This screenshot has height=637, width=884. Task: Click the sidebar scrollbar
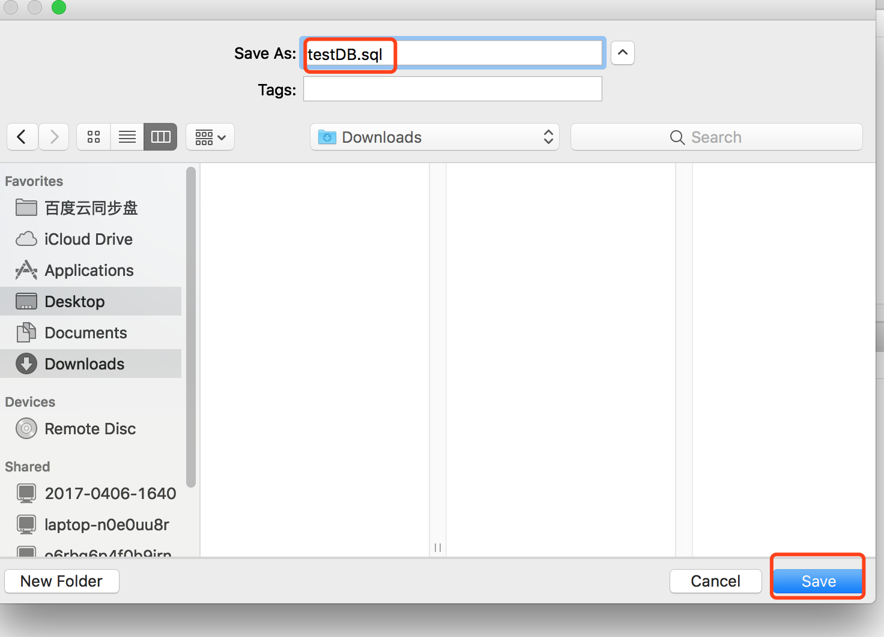(x=191, y=327)
